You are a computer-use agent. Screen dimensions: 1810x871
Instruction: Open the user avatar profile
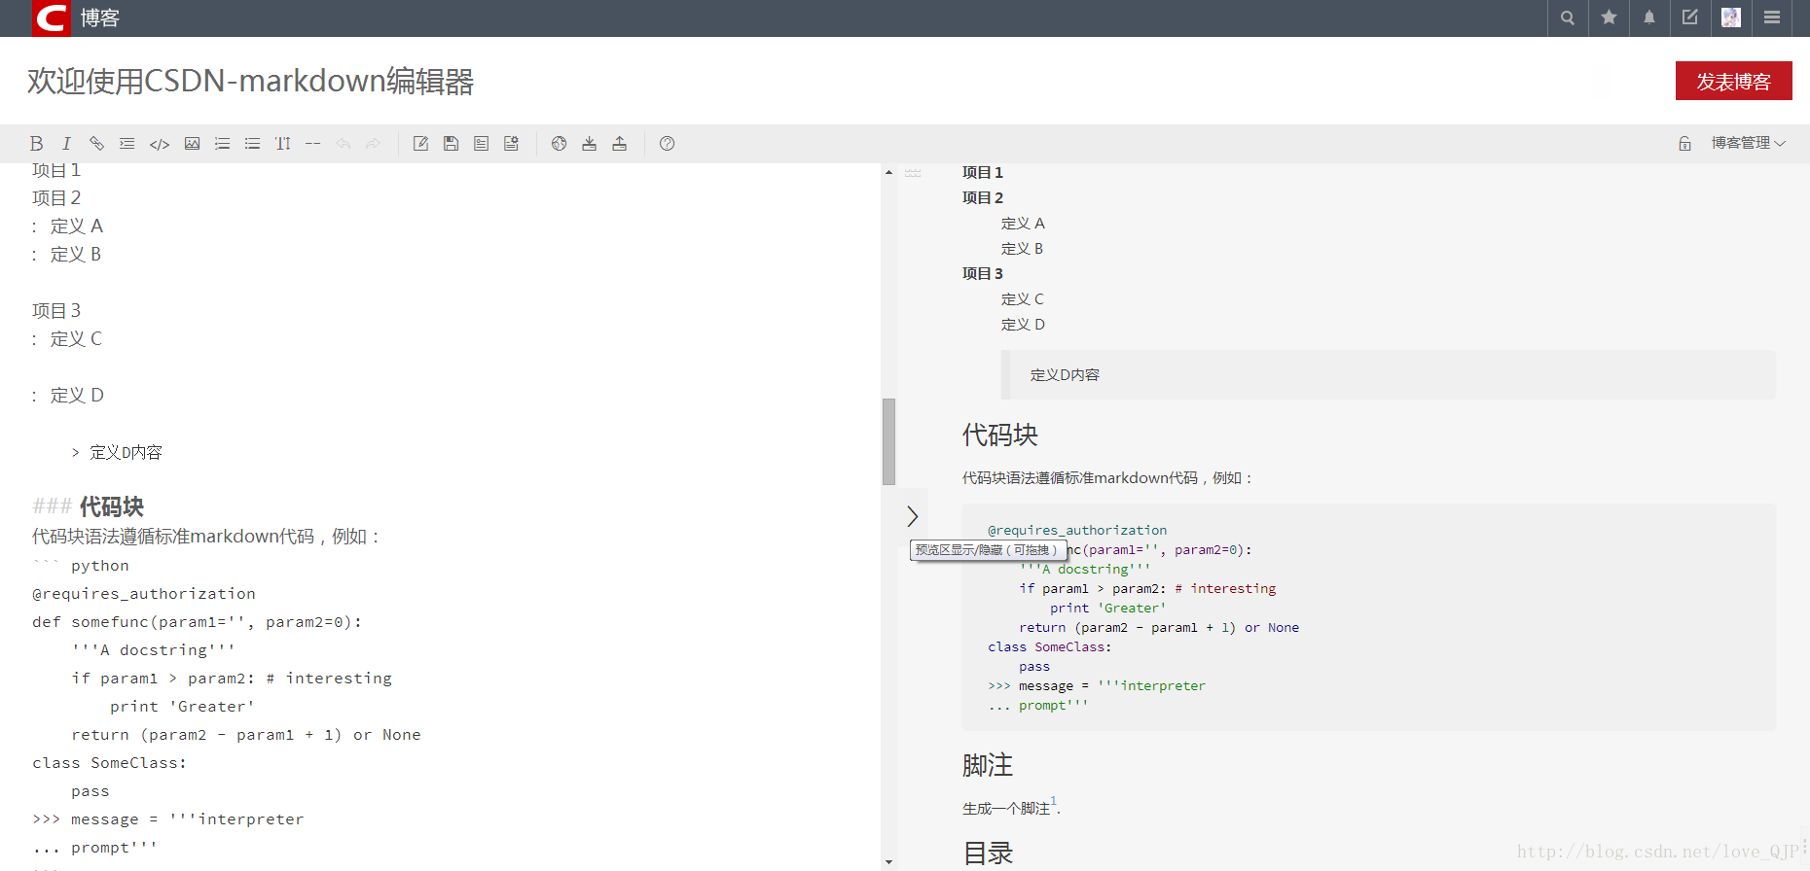pyautogui.click(x=1731, y=17)
